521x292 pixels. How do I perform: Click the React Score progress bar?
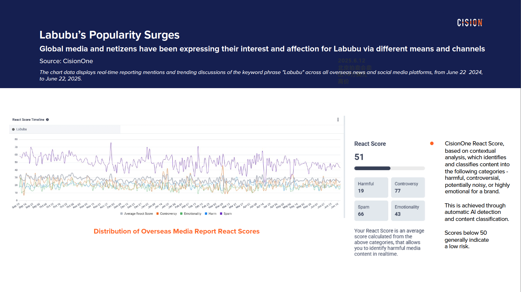click(389, 168)
